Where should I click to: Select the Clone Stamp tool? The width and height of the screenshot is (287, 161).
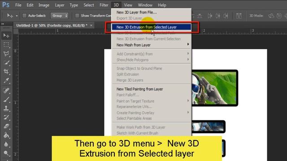(6, 108)
